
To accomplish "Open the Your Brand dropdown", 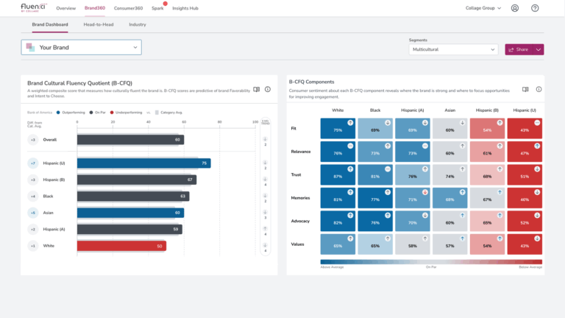I will [81, 47].
